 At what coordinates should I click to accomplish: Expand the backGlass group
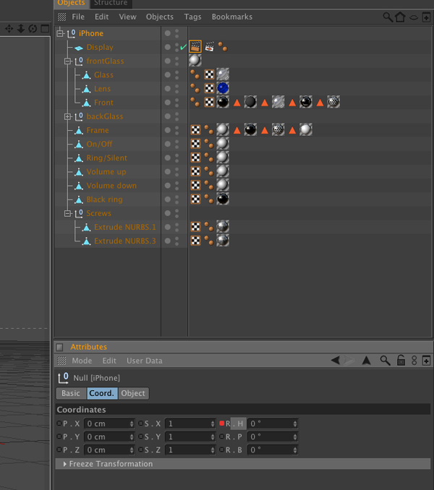pos(67,116)
